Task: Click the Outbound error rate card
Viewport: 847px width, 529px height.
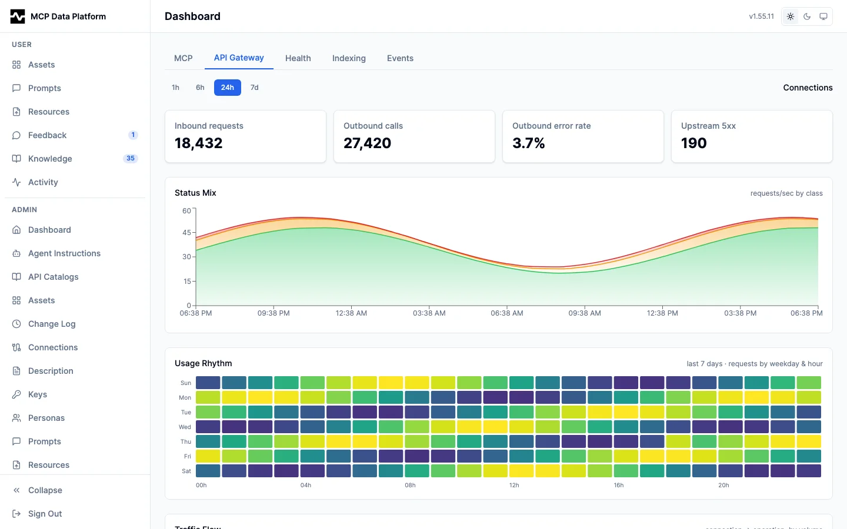Action: (583, 136)
